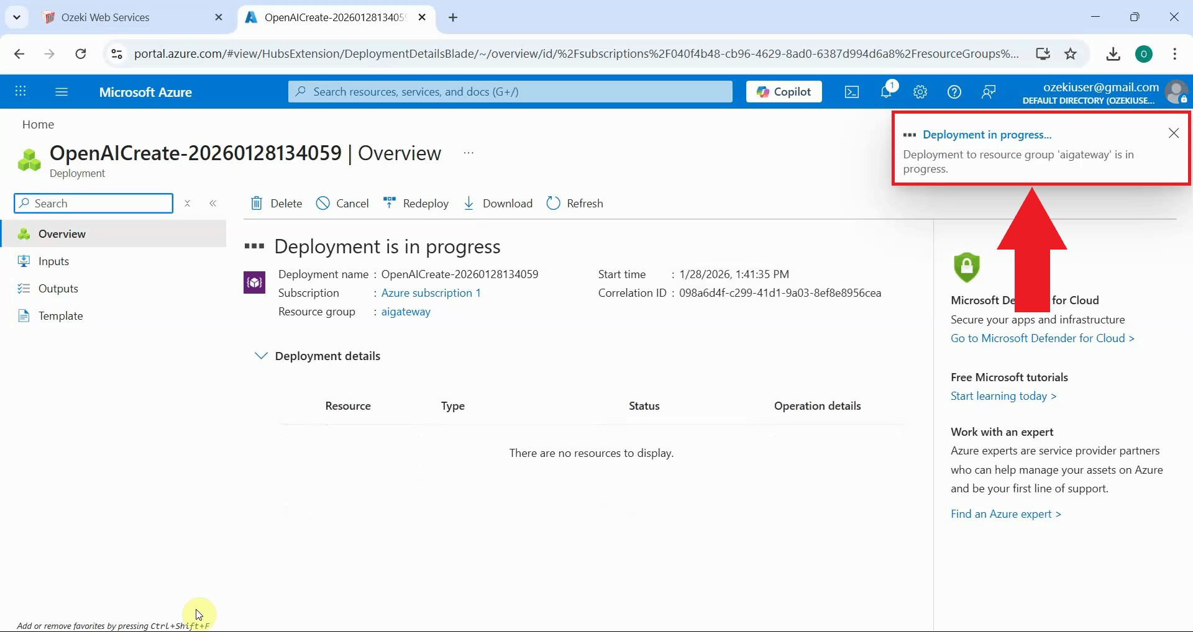Collapse the left navigation menu pane
This screenshot has height=632, width=1193.
pos(213,204)
